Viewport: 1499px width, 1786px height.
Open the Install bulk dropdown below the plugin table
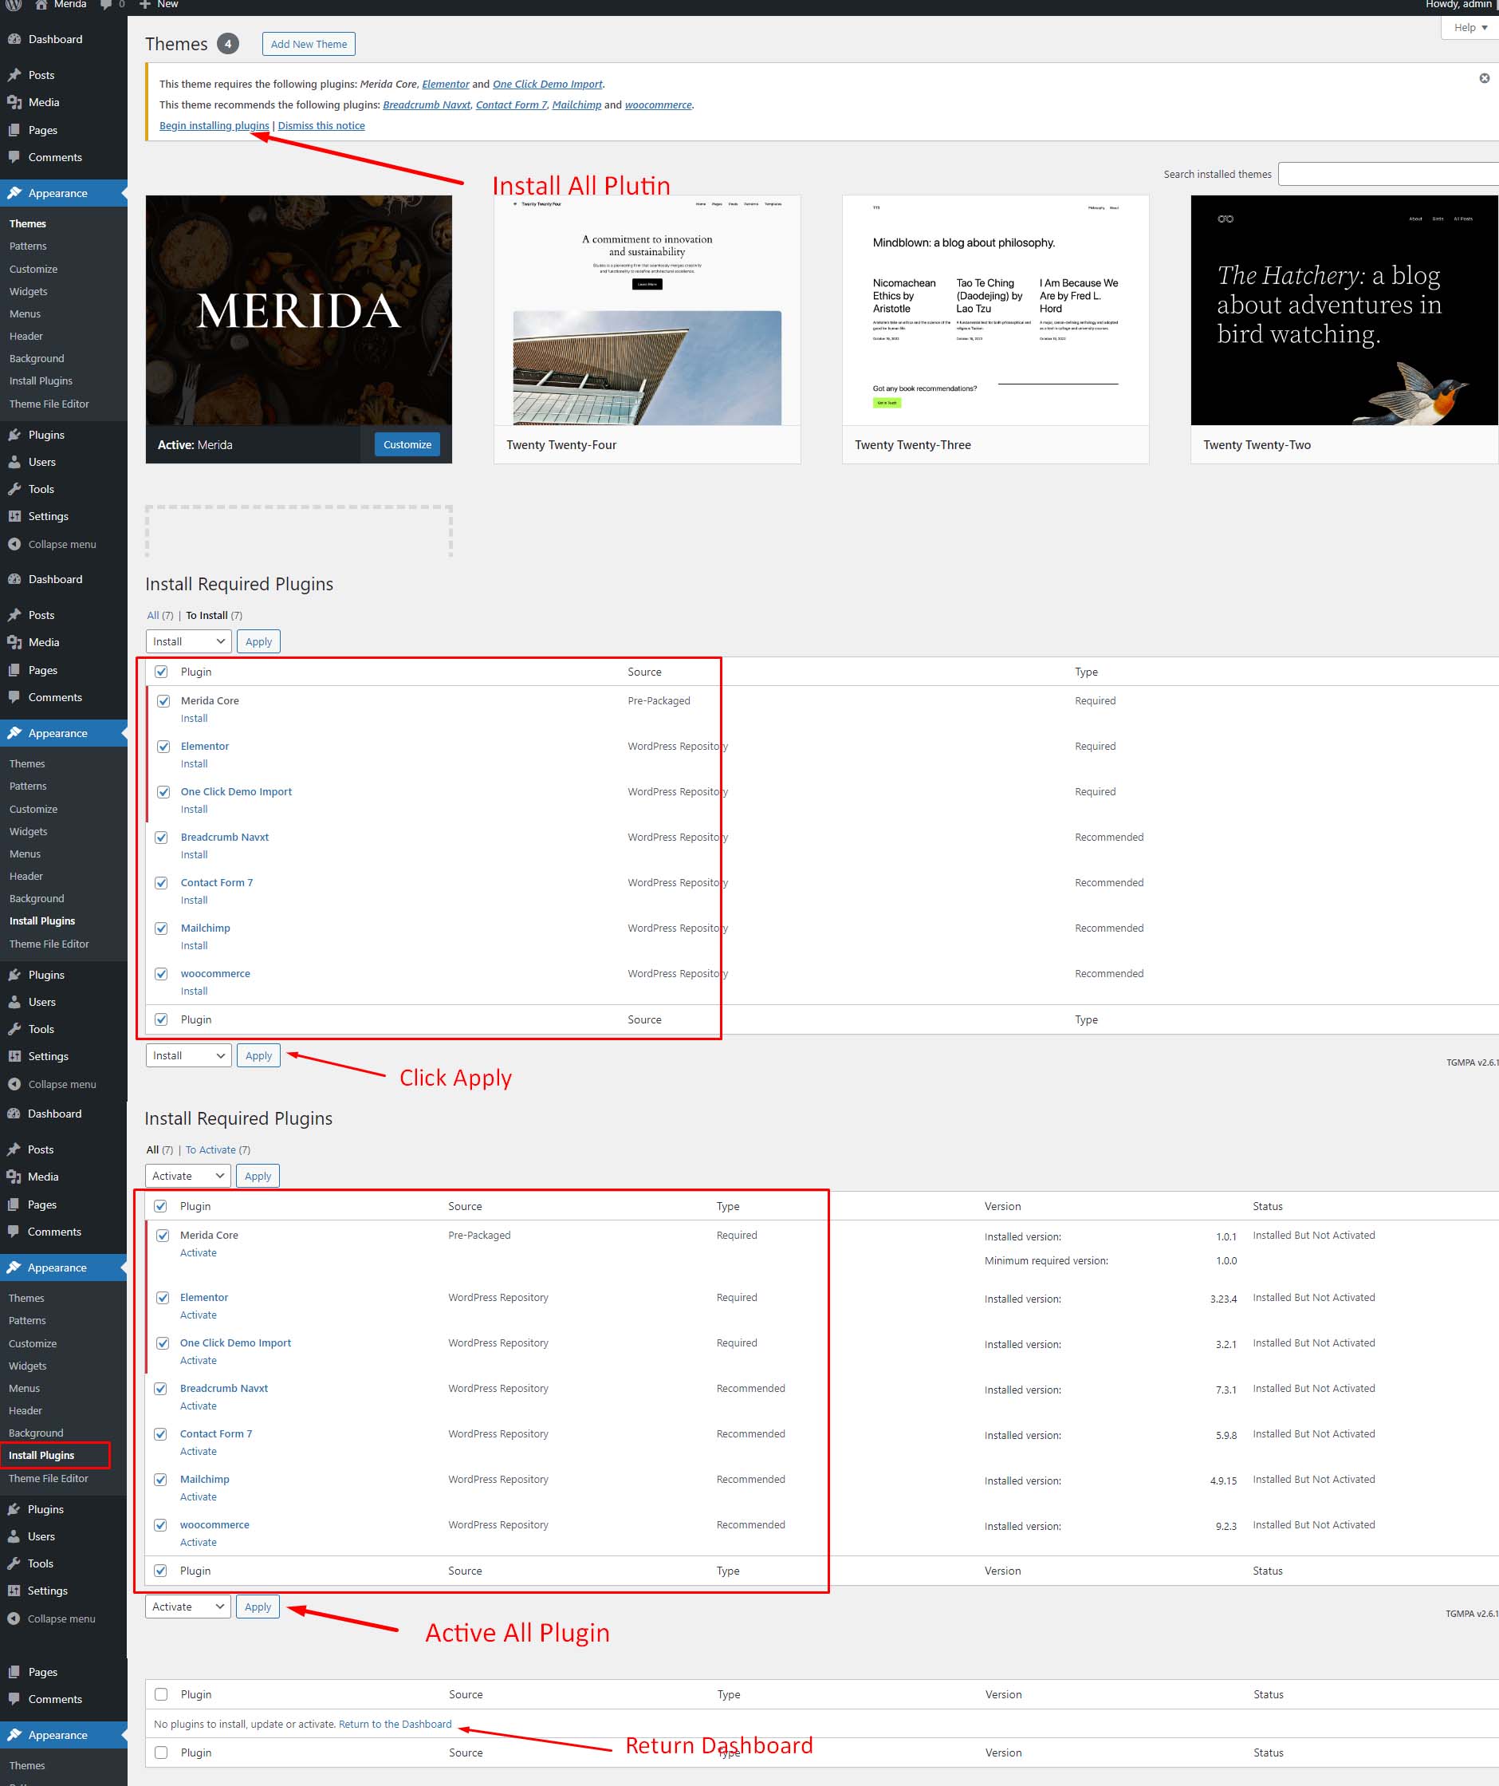point(189,1055)
